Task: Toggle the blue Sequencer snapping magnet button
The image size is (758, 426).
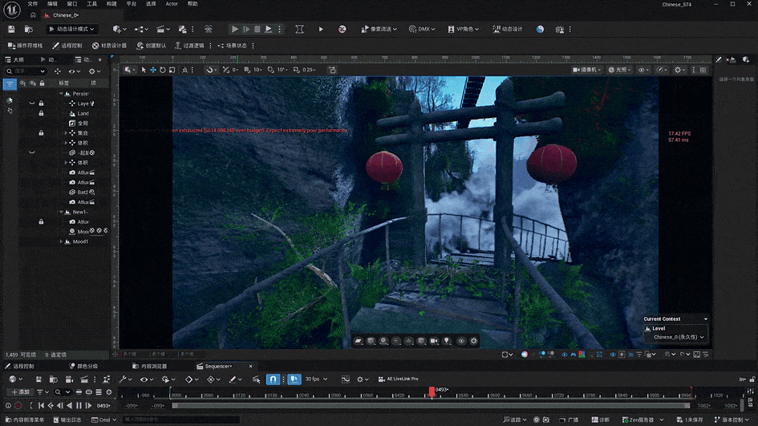Action: 274,379
